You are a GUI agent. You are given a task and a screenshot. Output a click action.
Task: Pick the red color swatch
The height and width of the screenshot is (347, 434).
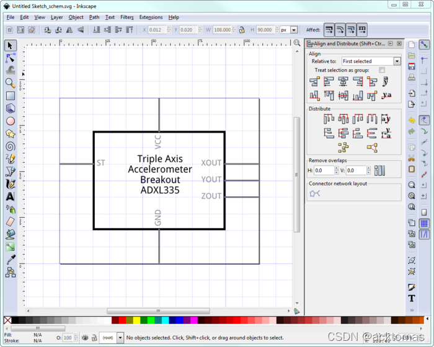pyautogui.click(x=122, y=320)
